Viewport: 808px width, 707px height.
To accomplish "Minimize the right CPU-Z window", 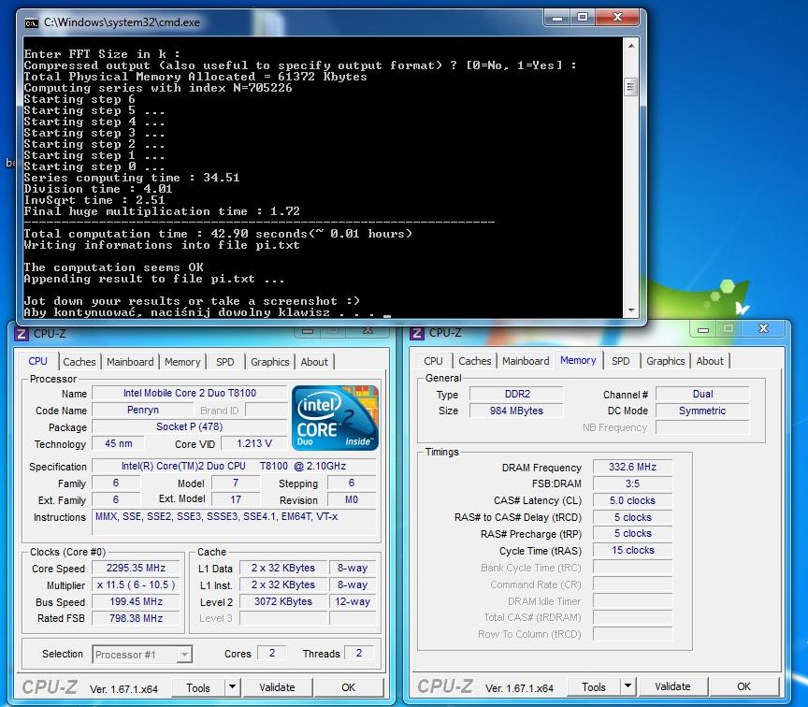I will pos(703,329).
